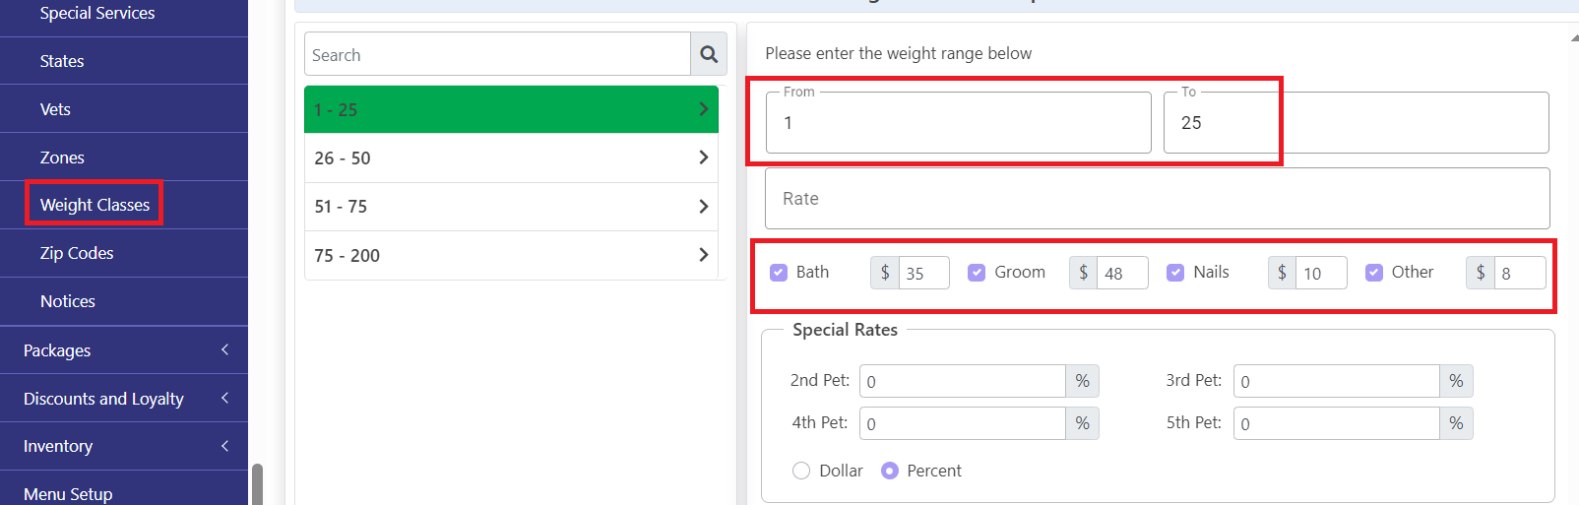Select the Dollar radio button
The width and height of the screenshot is (1579, 505).
click(801, 471)
